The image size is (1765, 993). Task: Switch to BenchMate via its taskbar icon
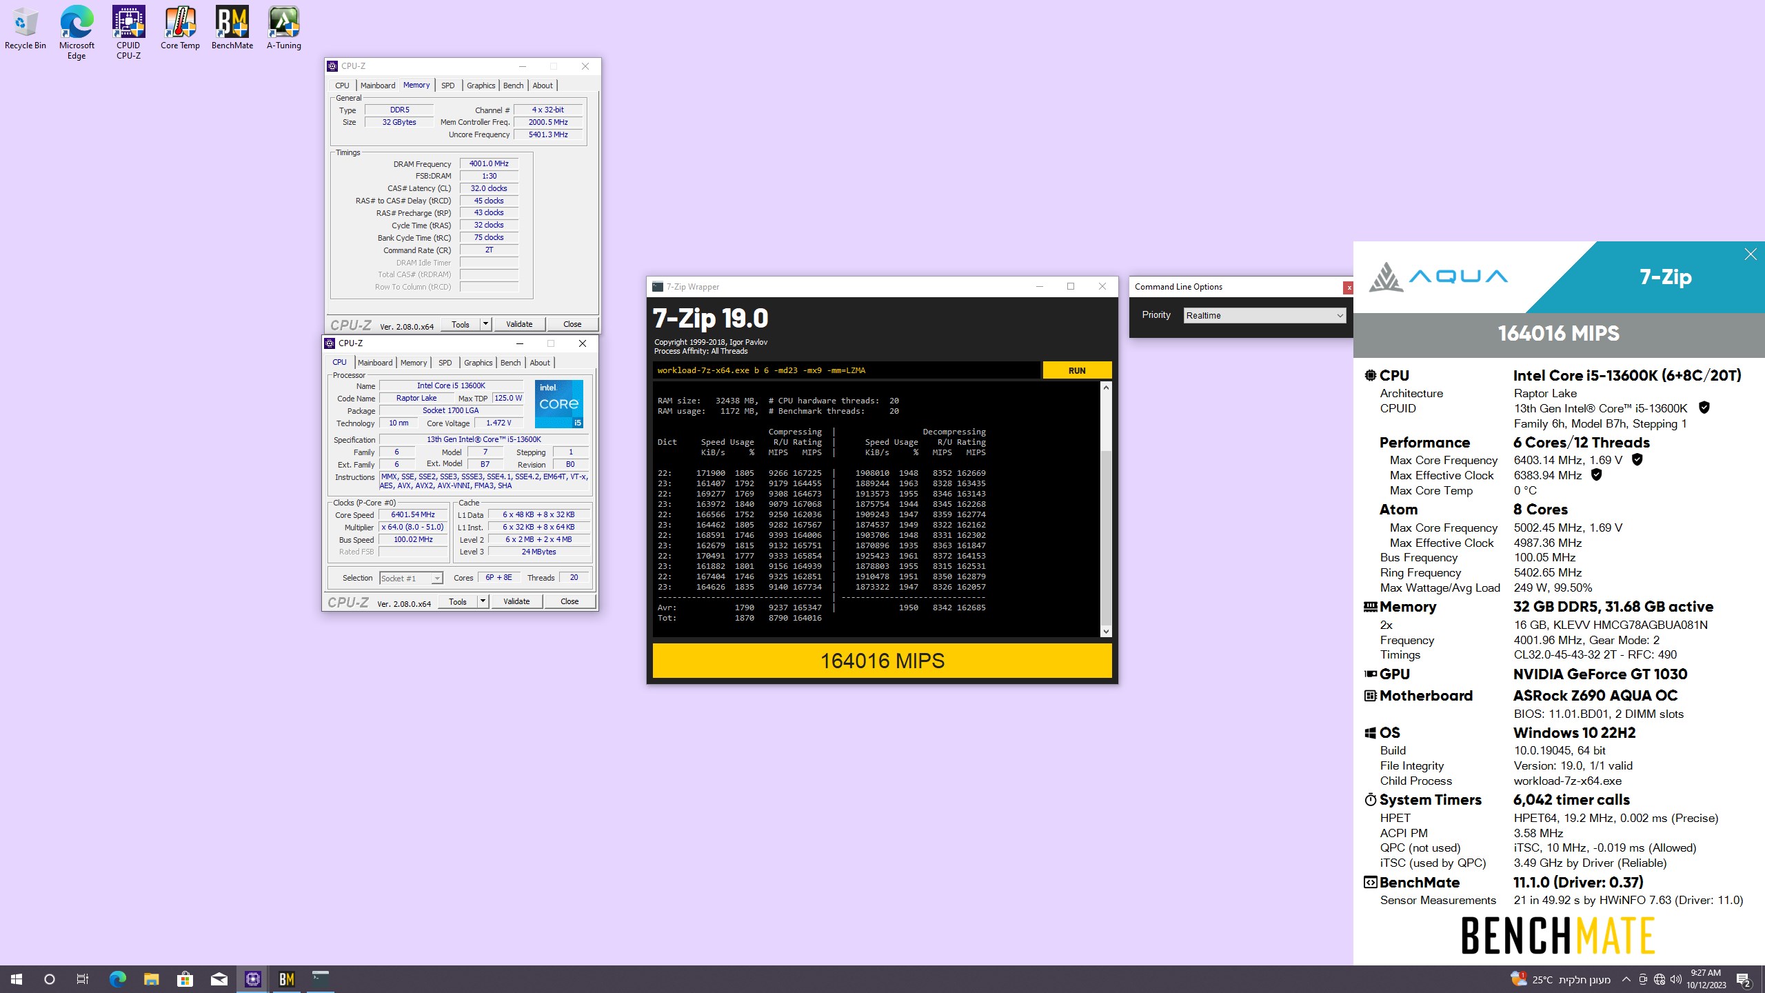(x=287, y=979)
